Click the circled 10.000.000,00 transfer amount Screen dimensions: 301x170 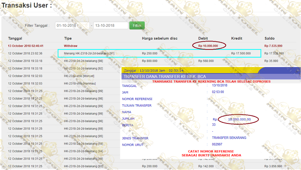coord(239,119)
